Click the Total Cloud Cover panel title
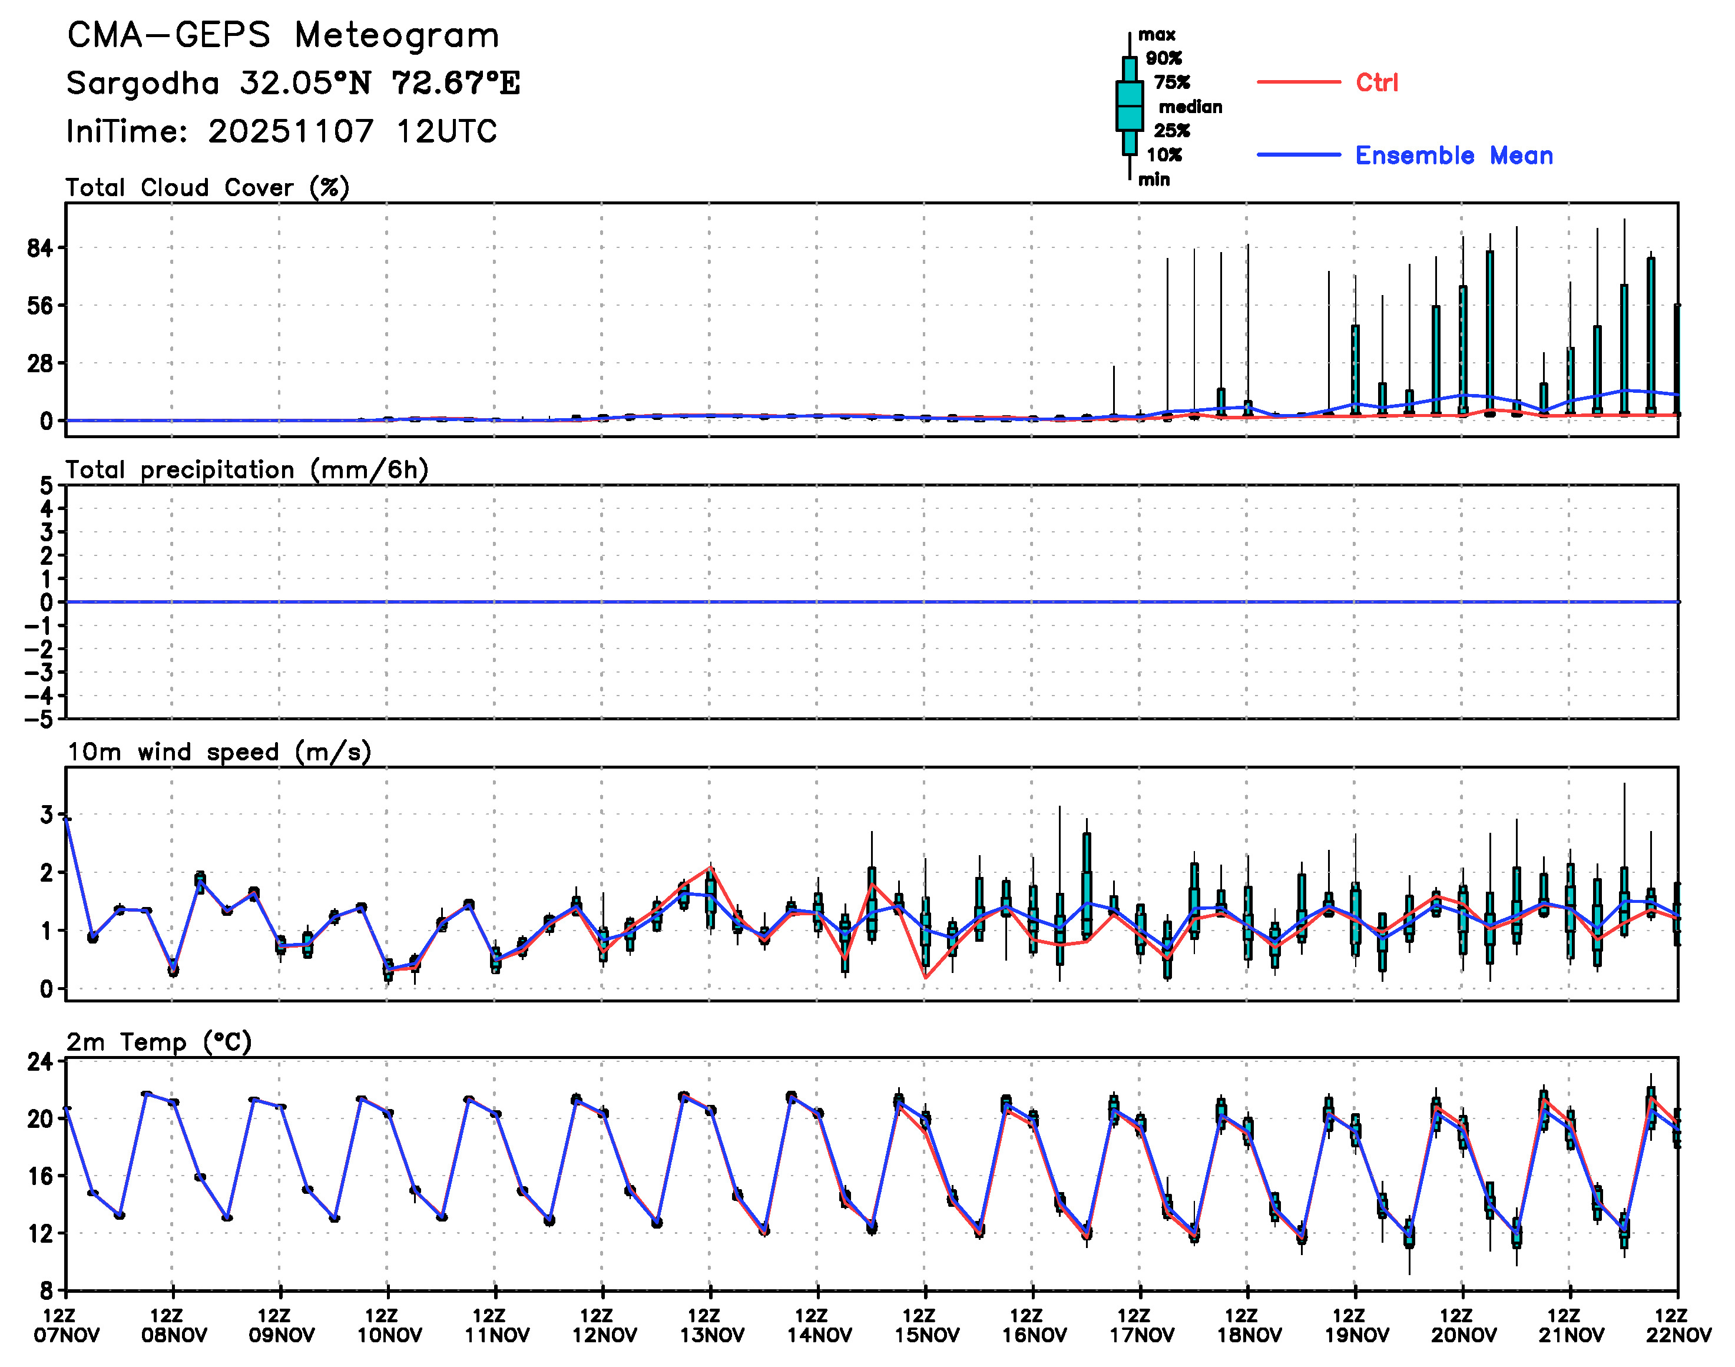This screenshot has height=1367, width=1735. click(207, 187)
